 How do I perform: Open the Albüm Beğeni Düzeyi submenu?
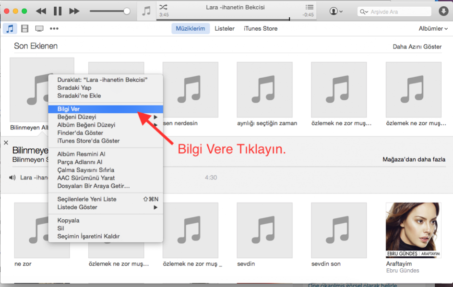(x=106, y=125)
